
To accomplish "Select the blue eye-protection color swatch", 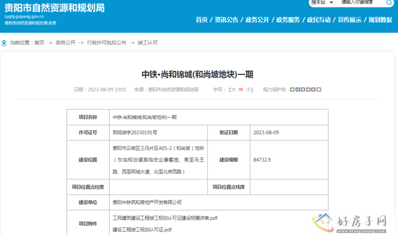I will pyautogui.click(x=298, y=90).
